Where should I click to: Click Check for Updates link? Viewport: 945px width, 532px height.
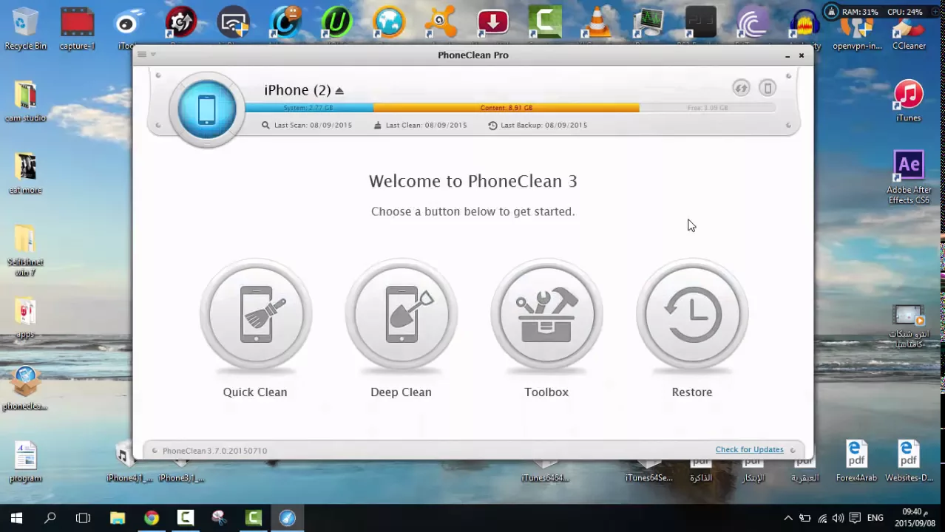749,449
